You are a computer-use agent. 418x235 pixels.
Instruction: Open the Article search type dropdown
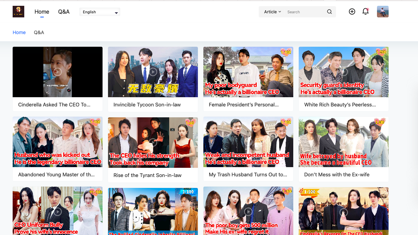pos(272,12)
